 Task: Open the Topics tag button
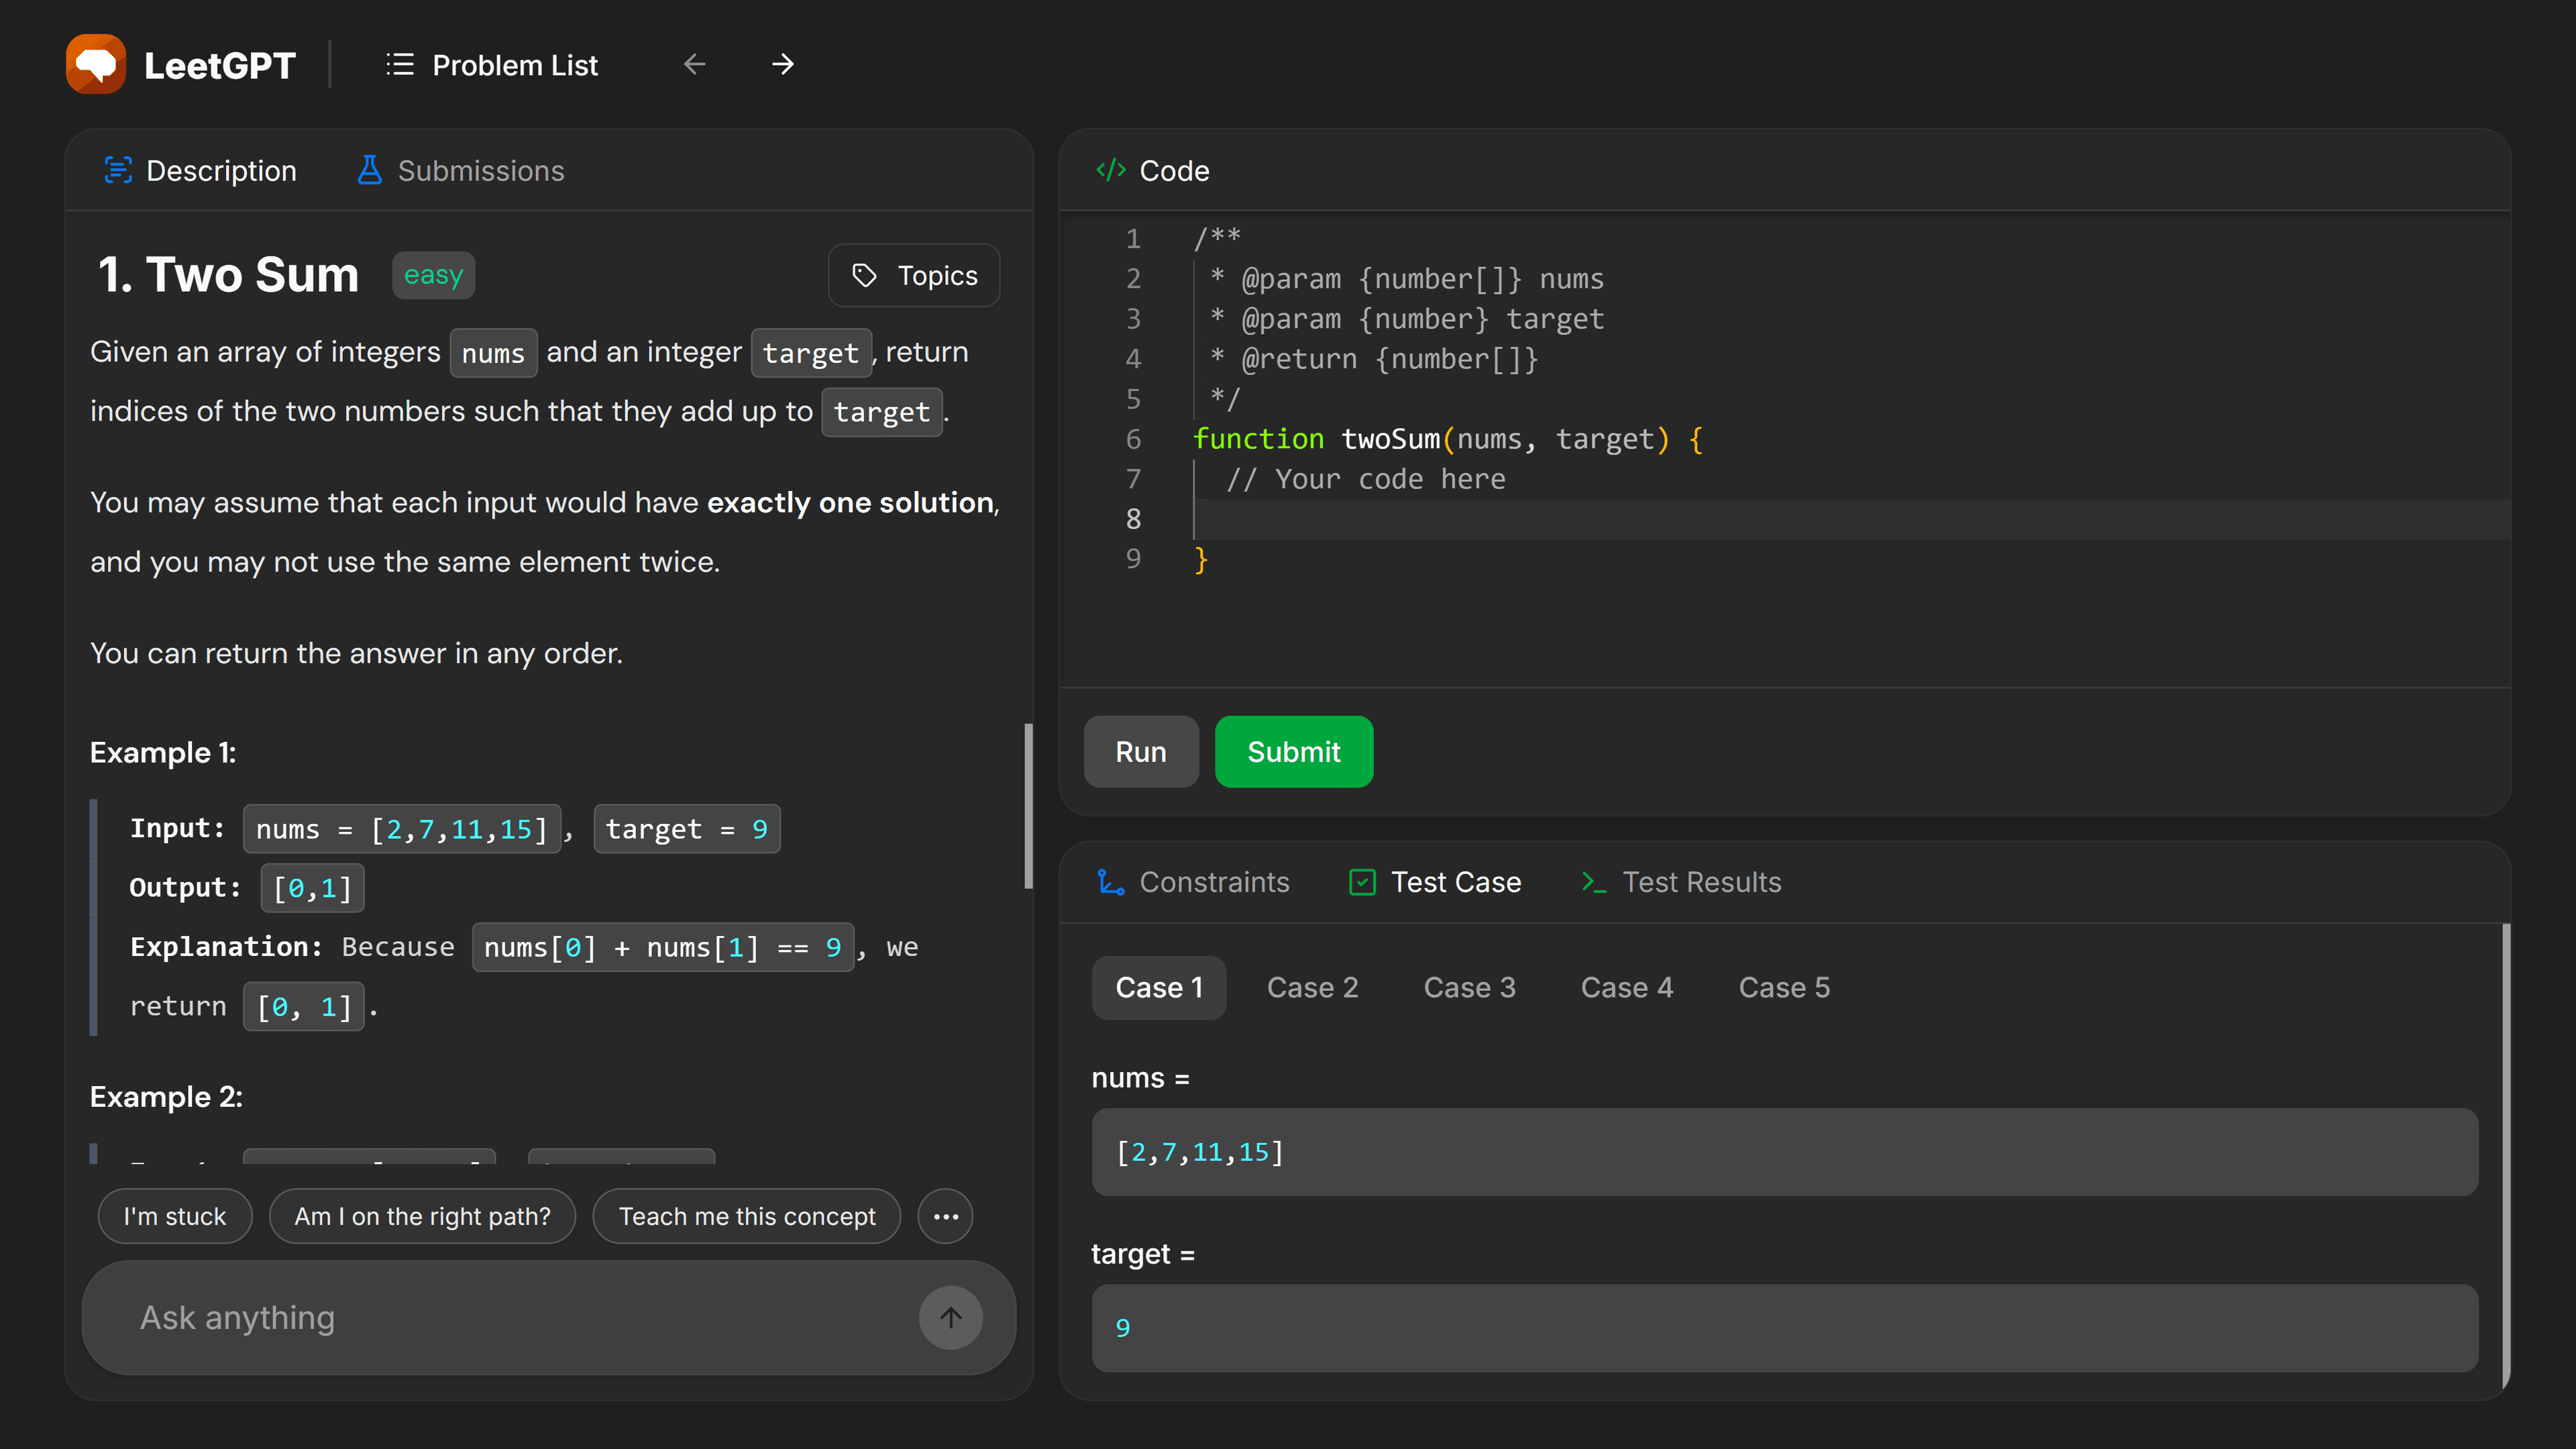914,275
